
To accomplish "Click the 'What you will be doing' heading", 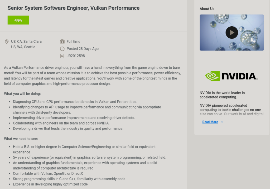I will (22, 94).
